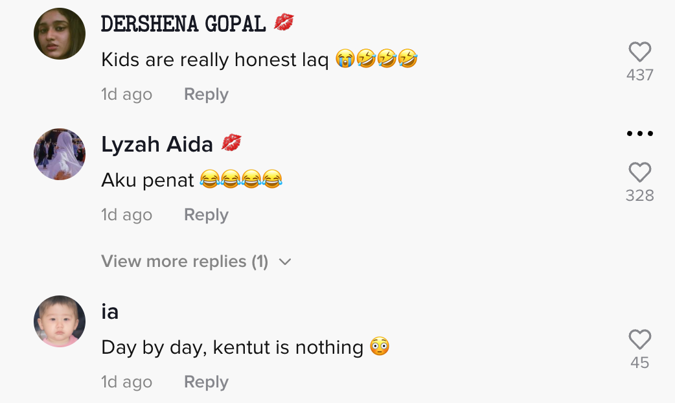Click the chevron arrow beside View more replies

click(x=284, y=262)
